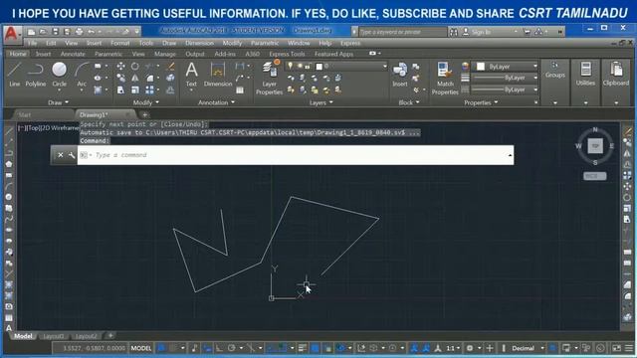Screen dimensions: 637x358
Task: Toggle isolate objects icon in status bar
Action: pos(586,348)
